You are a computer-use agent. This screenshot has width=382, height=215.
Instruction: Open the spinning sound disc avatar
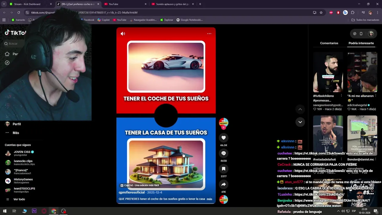pyautogui.click(x=224, y=199)
